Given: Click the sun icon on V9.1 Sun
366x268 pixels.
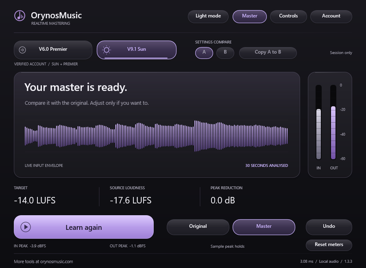Looking at the screenshot, I should pyautogui.click(x=107, y=50).
